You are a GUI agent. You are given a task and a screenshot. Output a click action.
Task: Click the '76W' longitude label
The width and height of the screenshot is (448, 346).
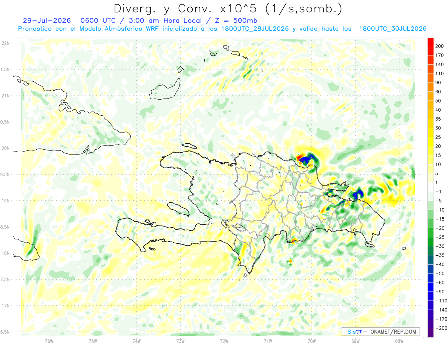49,341
